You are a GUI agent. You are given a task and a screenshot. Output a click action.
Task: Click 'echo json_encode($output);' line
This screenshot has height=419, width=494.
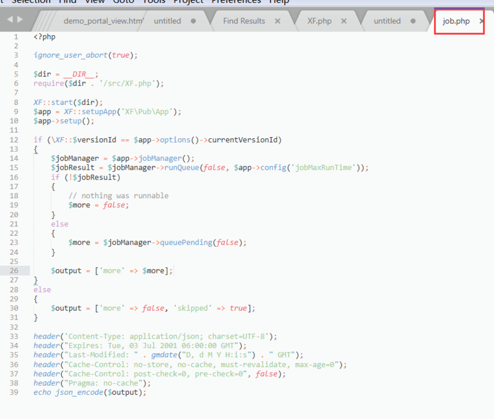tap(90, 392)
